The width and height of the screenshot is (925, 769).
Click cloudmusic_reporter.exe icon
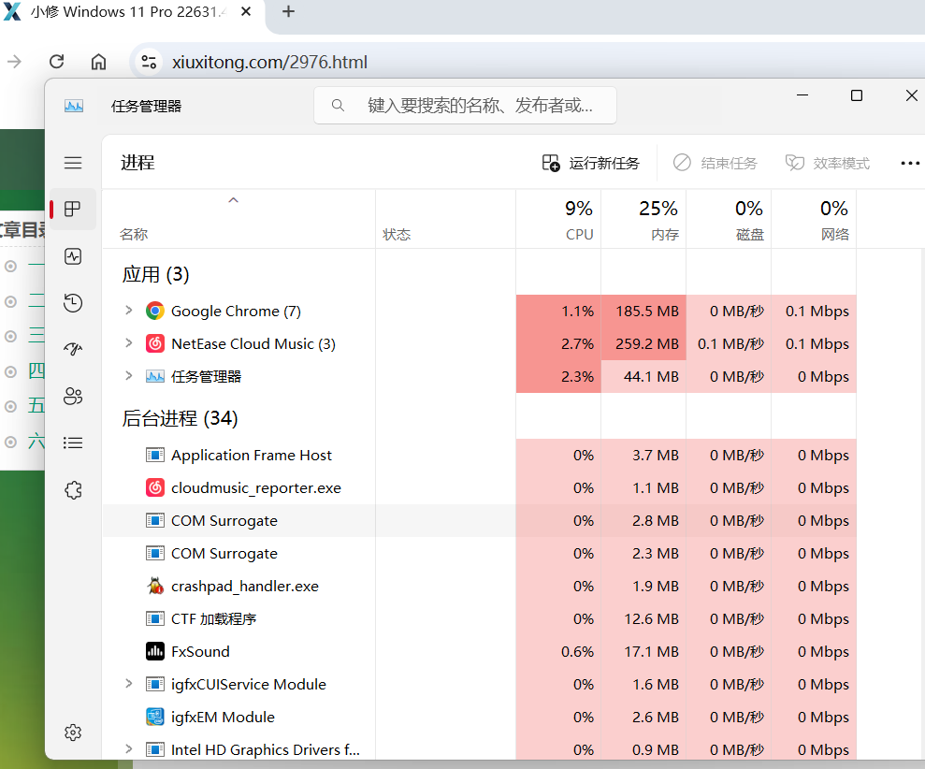click(x=154, y=487)
